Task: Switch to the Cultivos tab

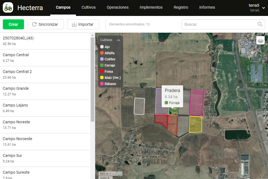Action: pyautogui.click(x=88, y=8)
